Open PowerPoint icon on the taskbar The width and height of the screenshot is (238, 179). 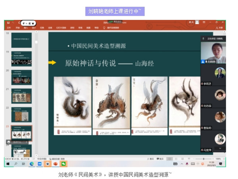[x=56, y=164]
